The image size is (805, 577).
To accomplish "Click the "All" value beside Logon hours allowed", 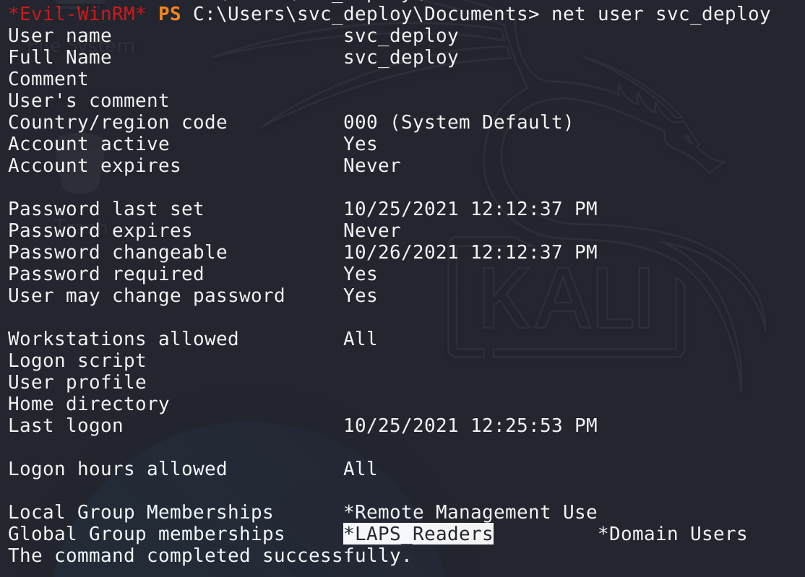I will (x=361, y=469).
